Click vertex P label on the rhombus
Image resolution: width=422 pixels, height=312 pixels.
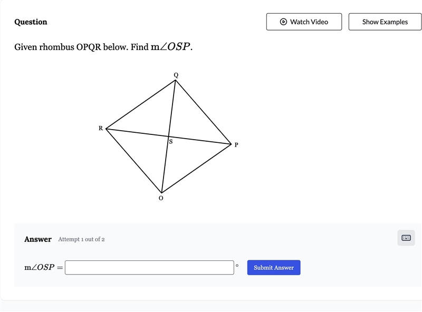(x=236, y=145)
